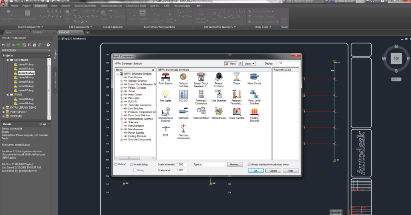This screenshot has height=215, width=411.
Task: Pick the Timers hourglass icon
Action: point(236,77)
